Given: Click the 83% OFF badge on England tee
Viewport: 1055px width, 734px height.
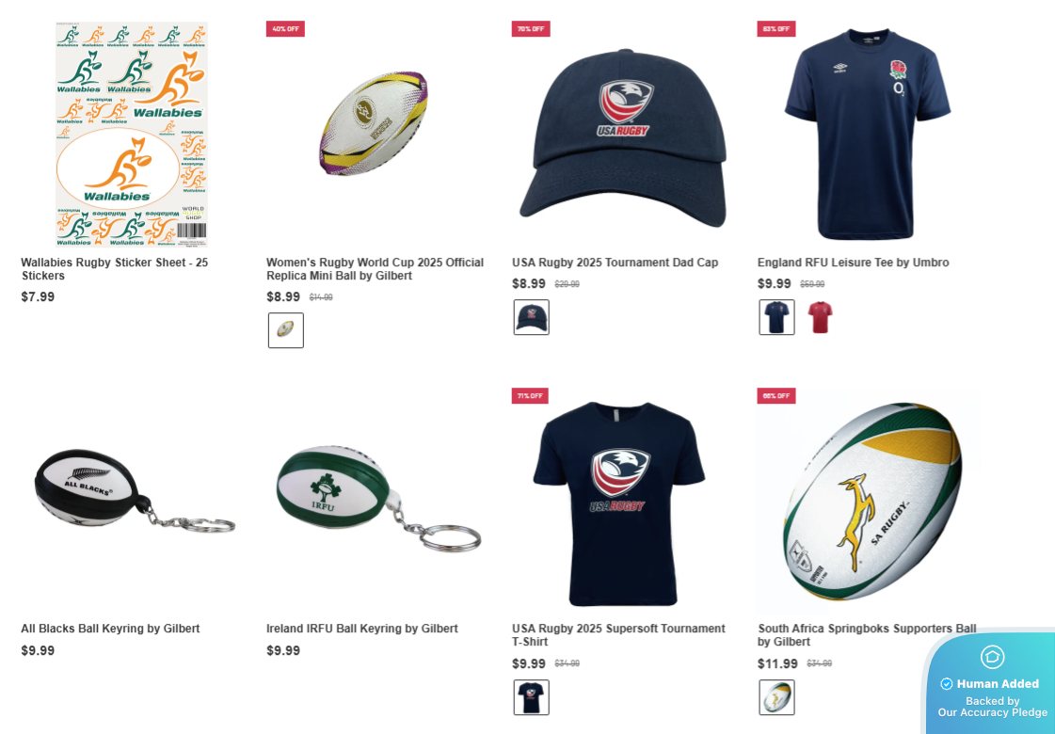Looking at the screenshot, I should (776, 29).
